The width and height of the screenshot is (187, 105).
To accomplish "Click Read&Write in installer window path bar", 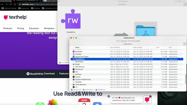I will tap(64, 63).
